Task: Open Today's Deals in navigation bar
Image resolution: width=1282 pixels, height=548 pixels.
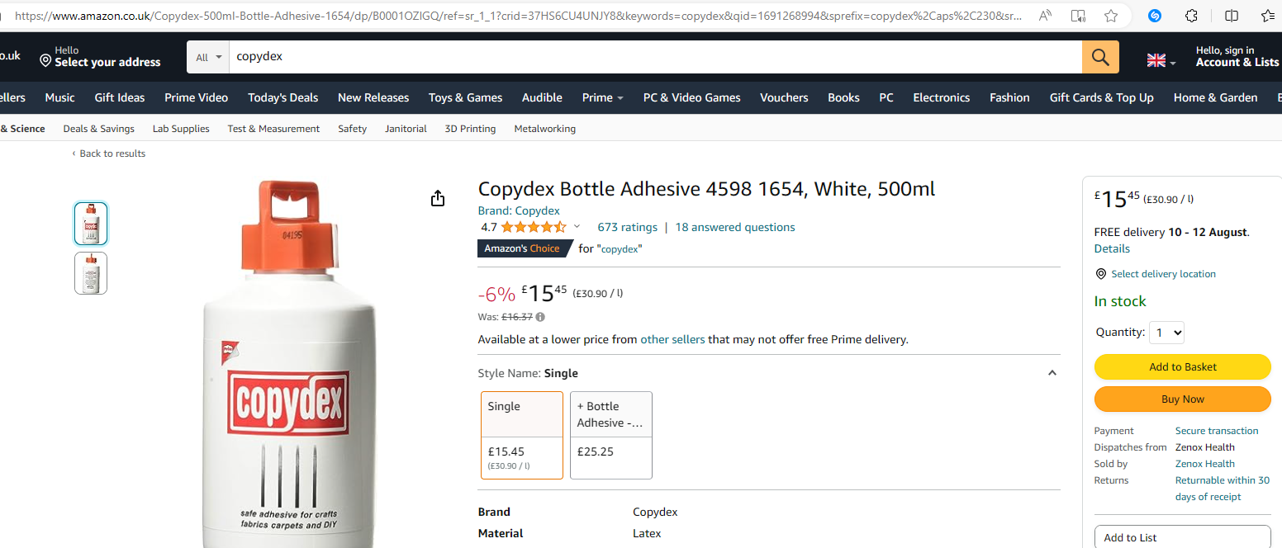Action: [283, 97]
